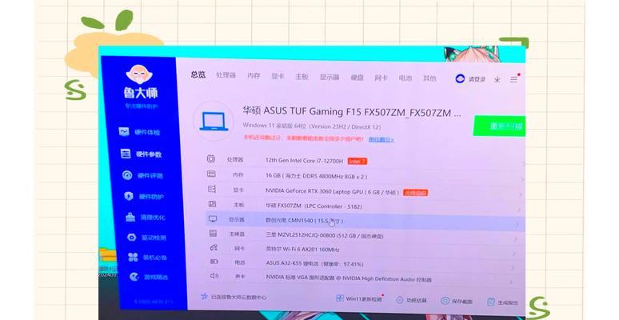Click the 内存 row memory icon
Viewport: 619px width, 320px height.
[x=211, y=174]
